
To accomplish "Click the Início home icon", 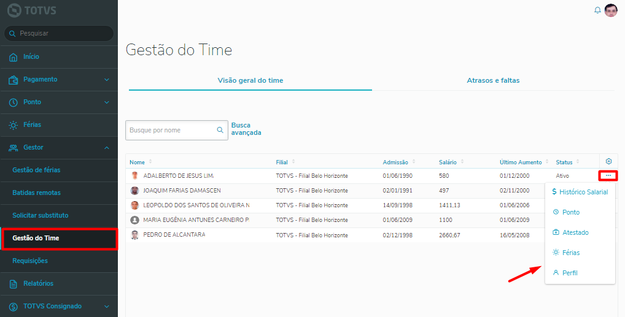I will pyautogui.click(x=13, y=57).
